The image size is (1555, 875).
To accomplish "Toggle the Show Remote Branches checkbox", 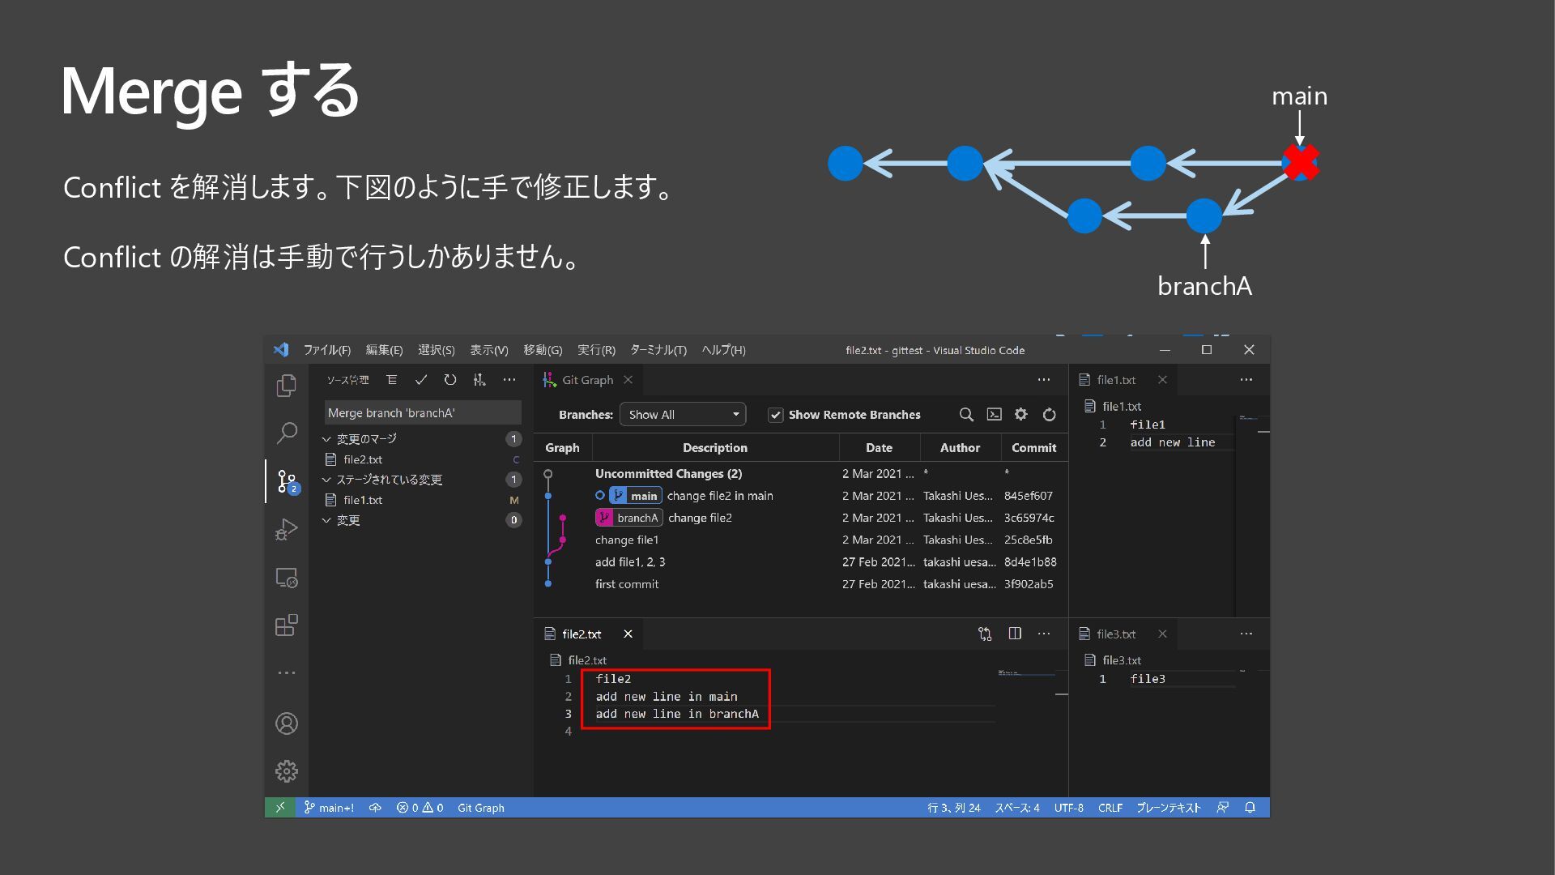I will pyautogui.click(x=775, y=415).
